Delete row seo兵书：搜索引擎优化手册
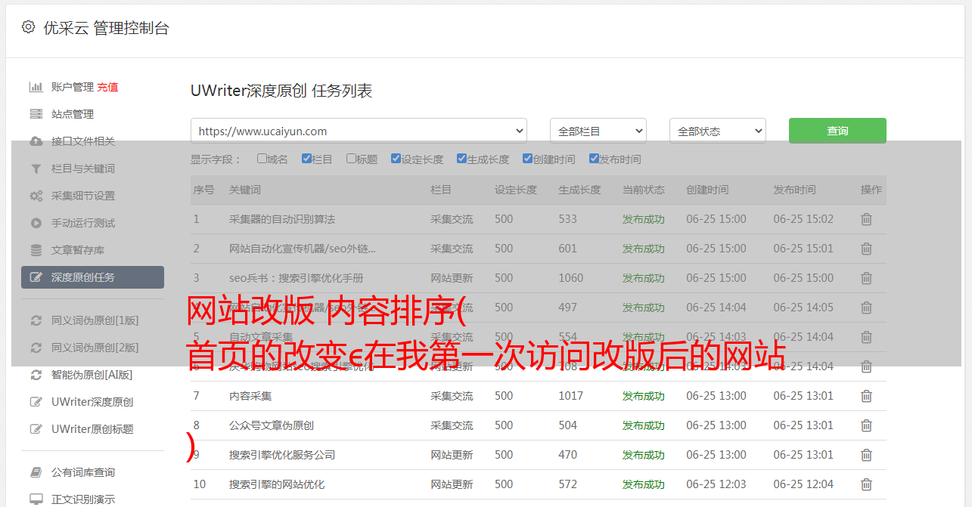The image size is (972, 507). (867, 278)
